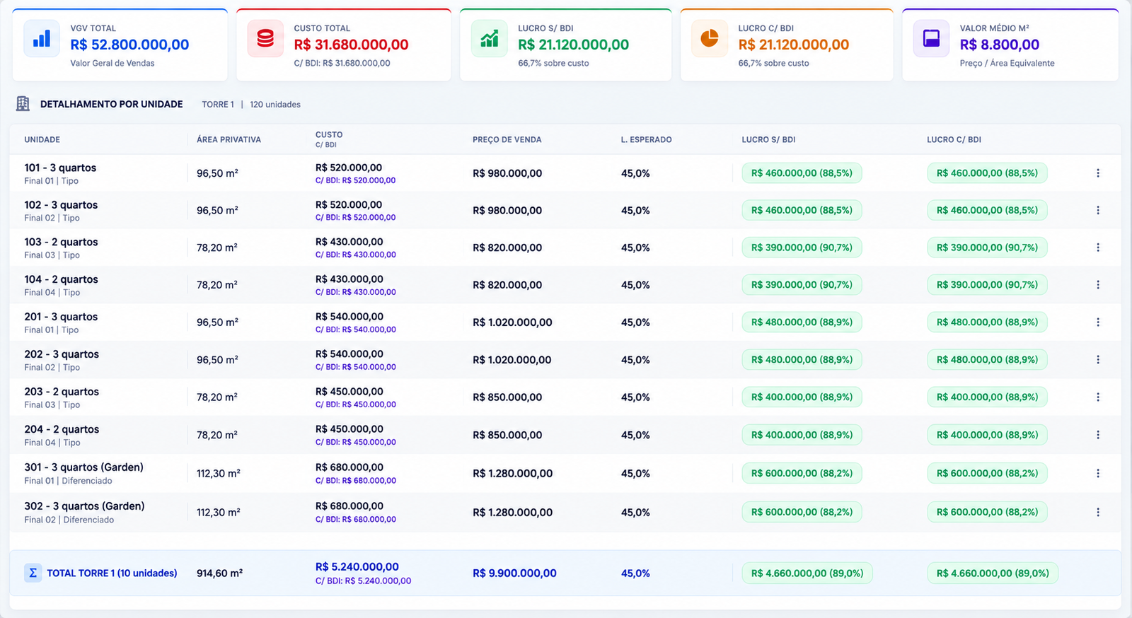Click the Preço de Venda column header
Image resolution: width=1132 pixels, height=618 pixels.
[x=507, y=140]
